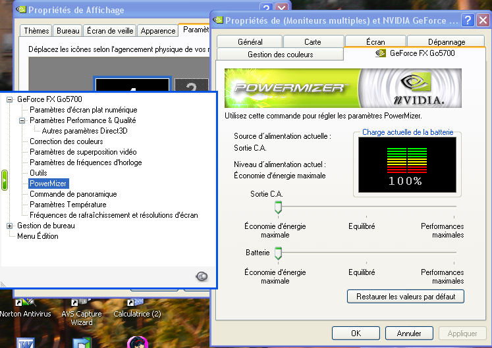Open Norton Antivirus desktop shortcut
492x348 pixels.
click(x=26, y=308)
